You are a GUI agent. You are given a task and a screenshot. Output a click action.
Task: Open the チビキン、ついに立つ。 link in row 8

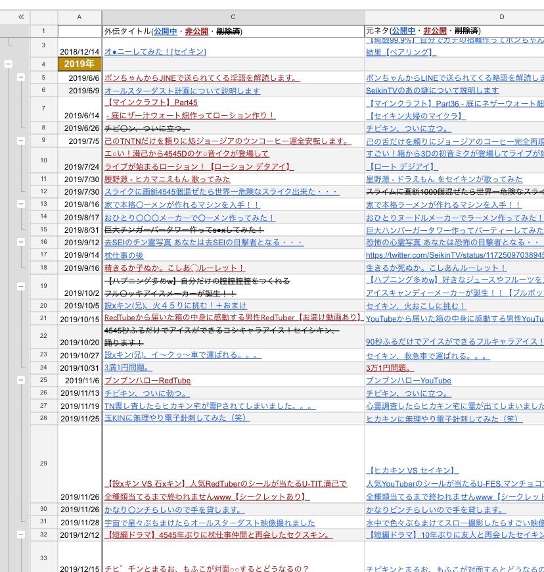point(409,128)
